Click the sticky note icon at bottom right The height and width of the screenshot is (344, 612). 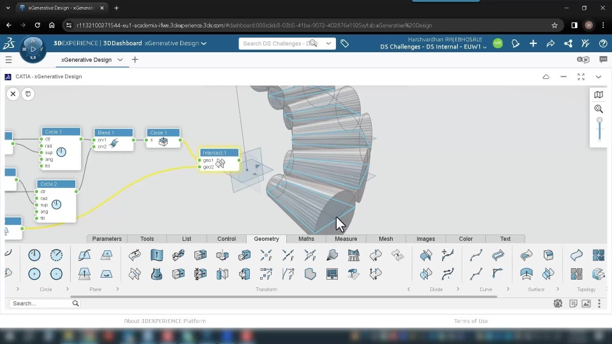[x=573, y=303]
